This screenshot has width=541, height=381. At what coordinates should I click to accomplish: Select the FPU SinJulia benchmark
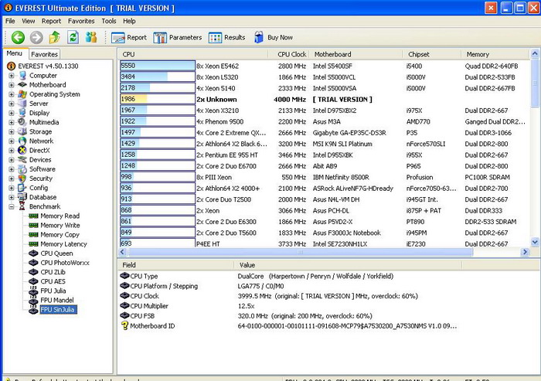point(57,310)
